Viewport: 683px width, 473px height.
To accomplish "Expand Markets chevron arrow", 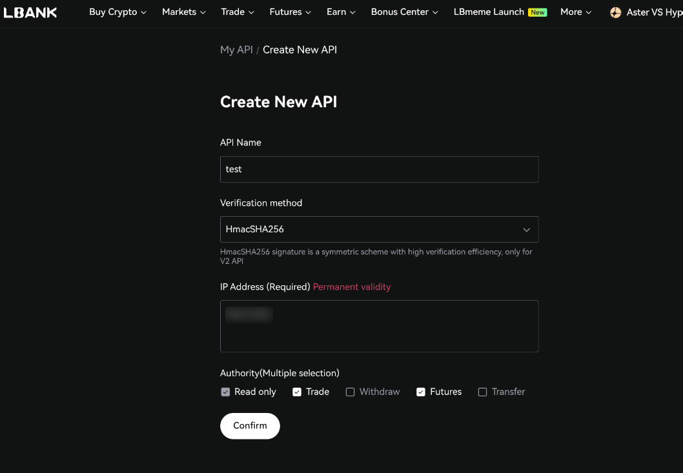I will click(203, 13).
